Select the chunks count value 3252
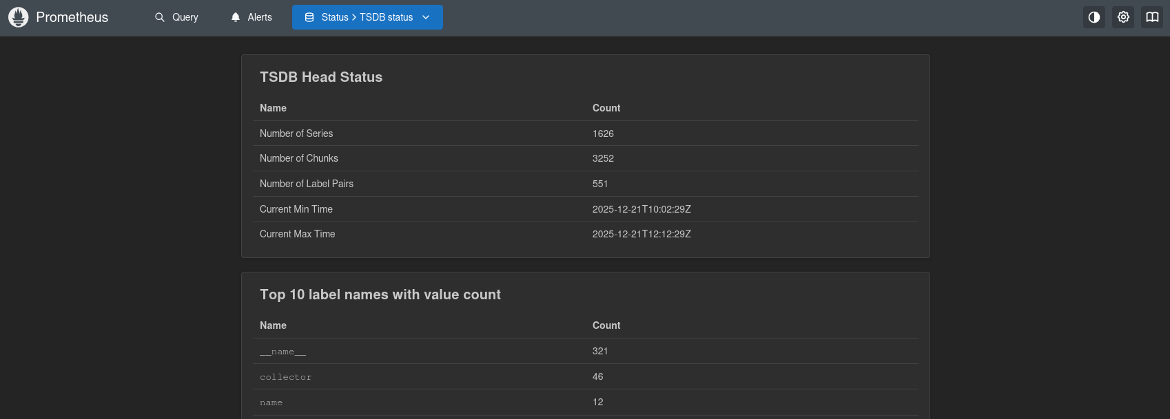Screen dimensions: 1170x419 (x=603, y=158)
